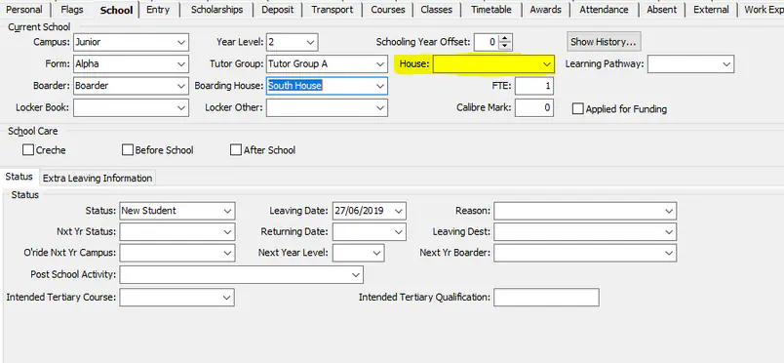Open the Attendance tab

pyautogui.click(x=604, y=10)
